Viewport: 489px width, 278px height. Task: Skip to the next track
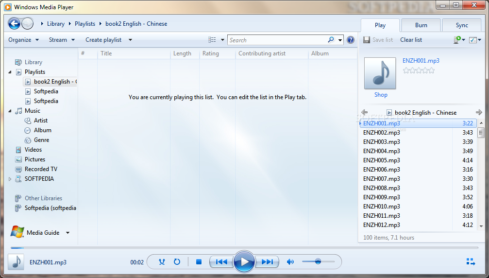point(267,262)
